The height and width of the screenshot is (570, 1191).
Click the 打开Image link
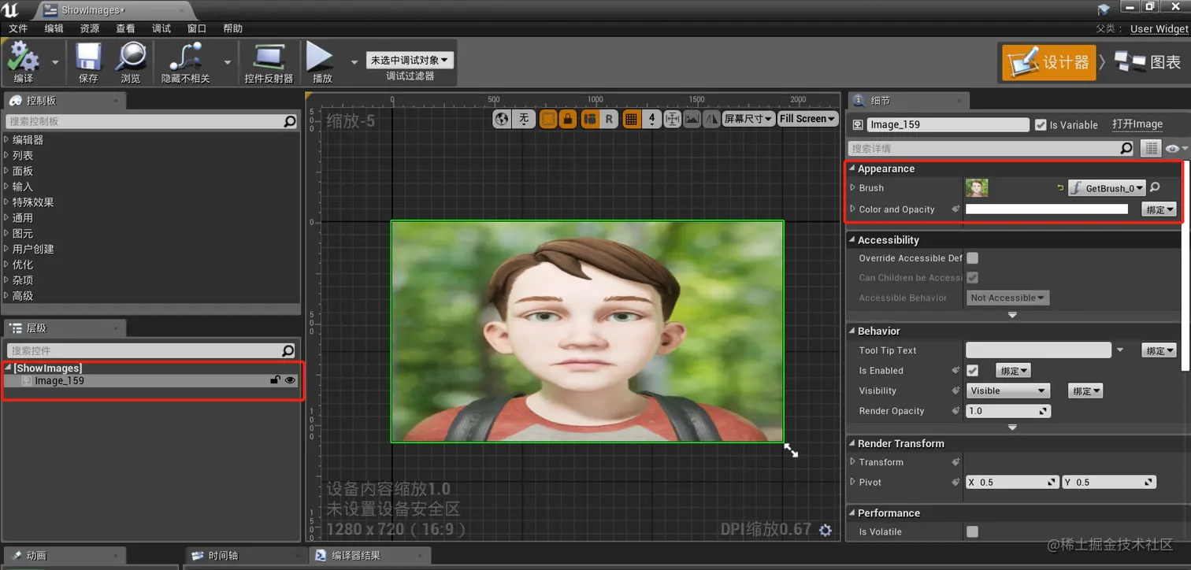pyautogui.click(x=1137, y=124)
